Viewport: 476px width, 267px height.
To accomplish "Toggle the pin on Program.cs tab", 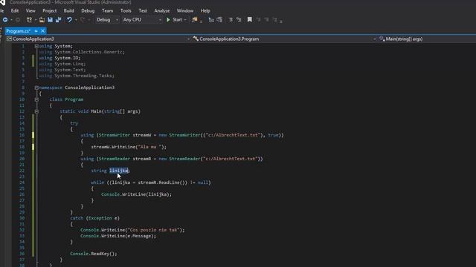I will pos(36,31).
